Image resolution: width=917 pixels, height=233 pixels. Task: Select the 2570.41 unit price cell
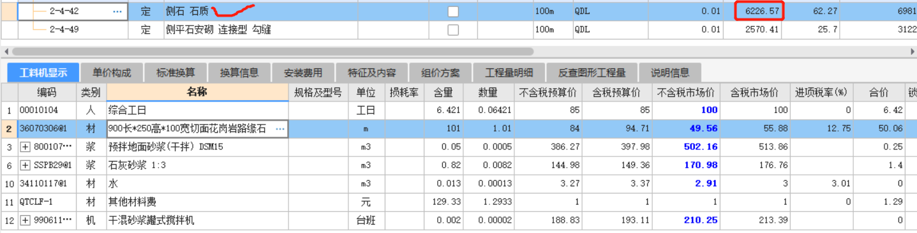coord(759,30)
